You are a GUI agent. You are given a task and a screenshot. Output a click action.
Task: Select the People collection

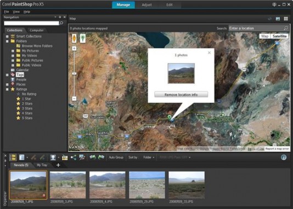(x=21, y=80)
